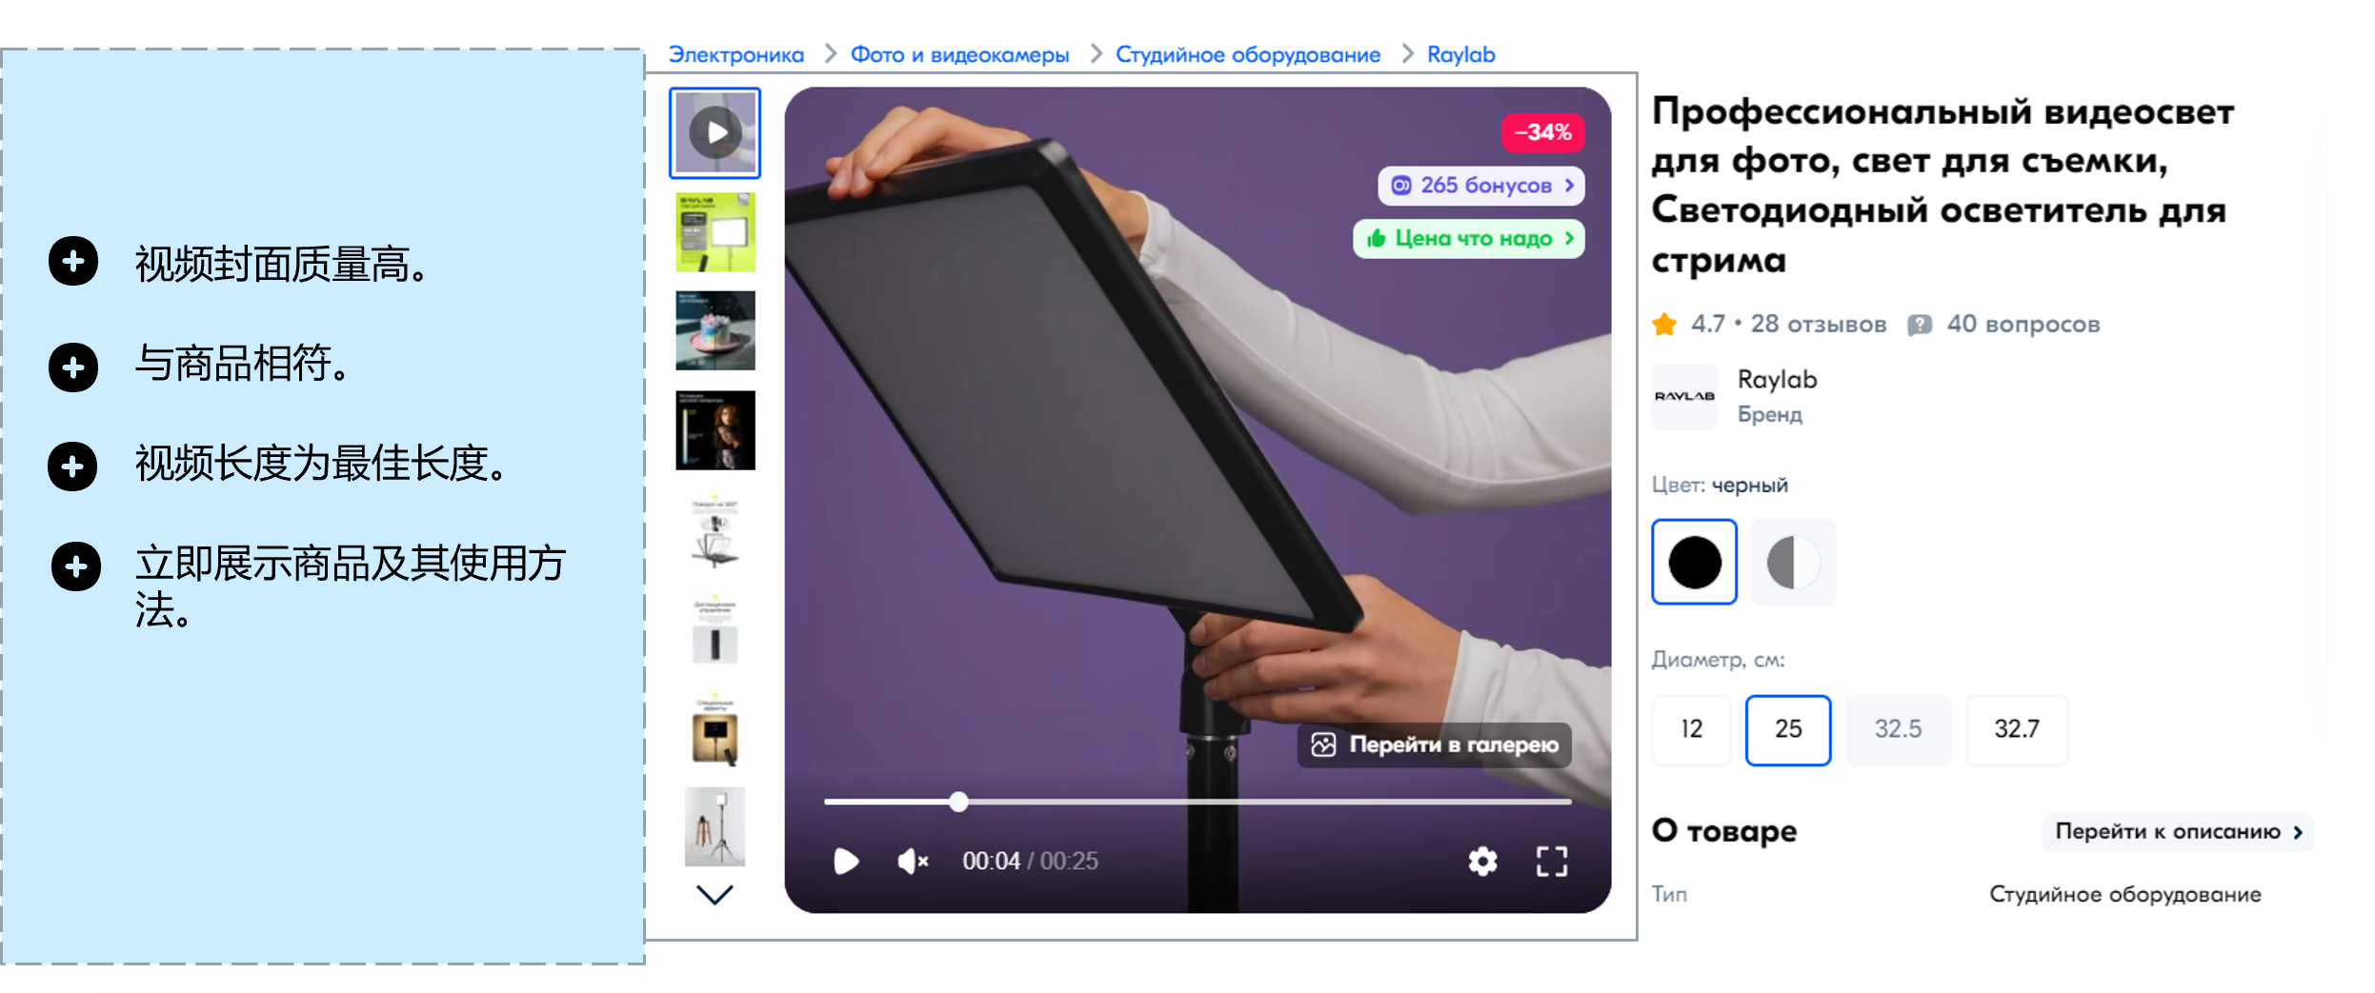2375x993 pixels.
Task: Click the Студийное оборудование value in О товаре
Action: coord(2124,895)
